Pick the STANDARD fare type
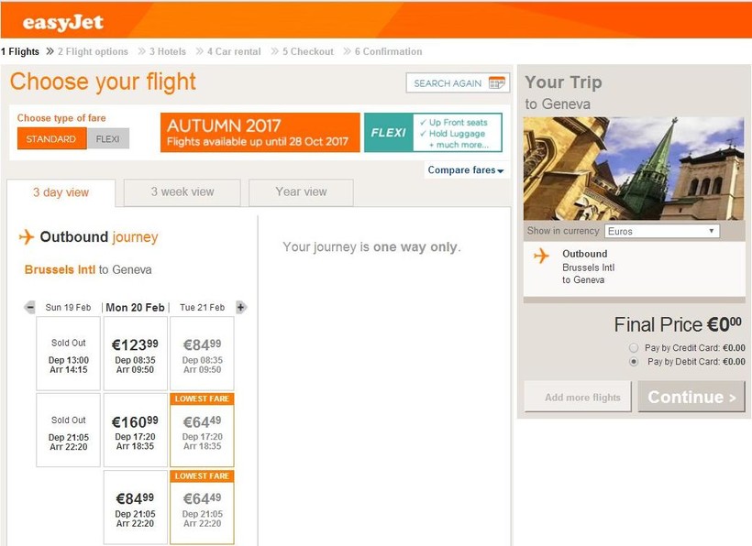The width and height of the screenshot is (752, 546). click(51, 139)
